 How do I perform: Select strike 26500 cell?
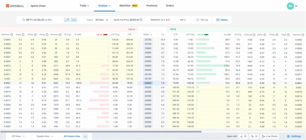(148, 109)
